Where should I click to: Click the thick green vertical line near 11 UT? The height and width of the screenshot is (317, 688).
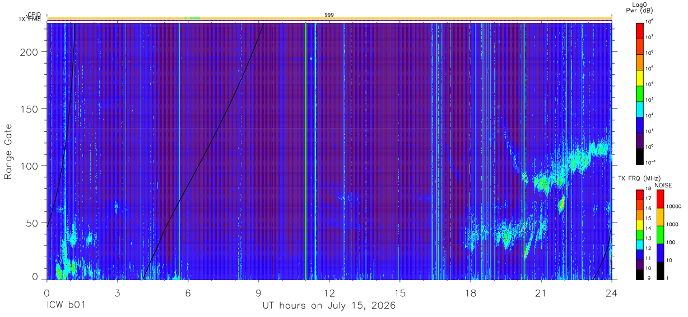[305, 151]
